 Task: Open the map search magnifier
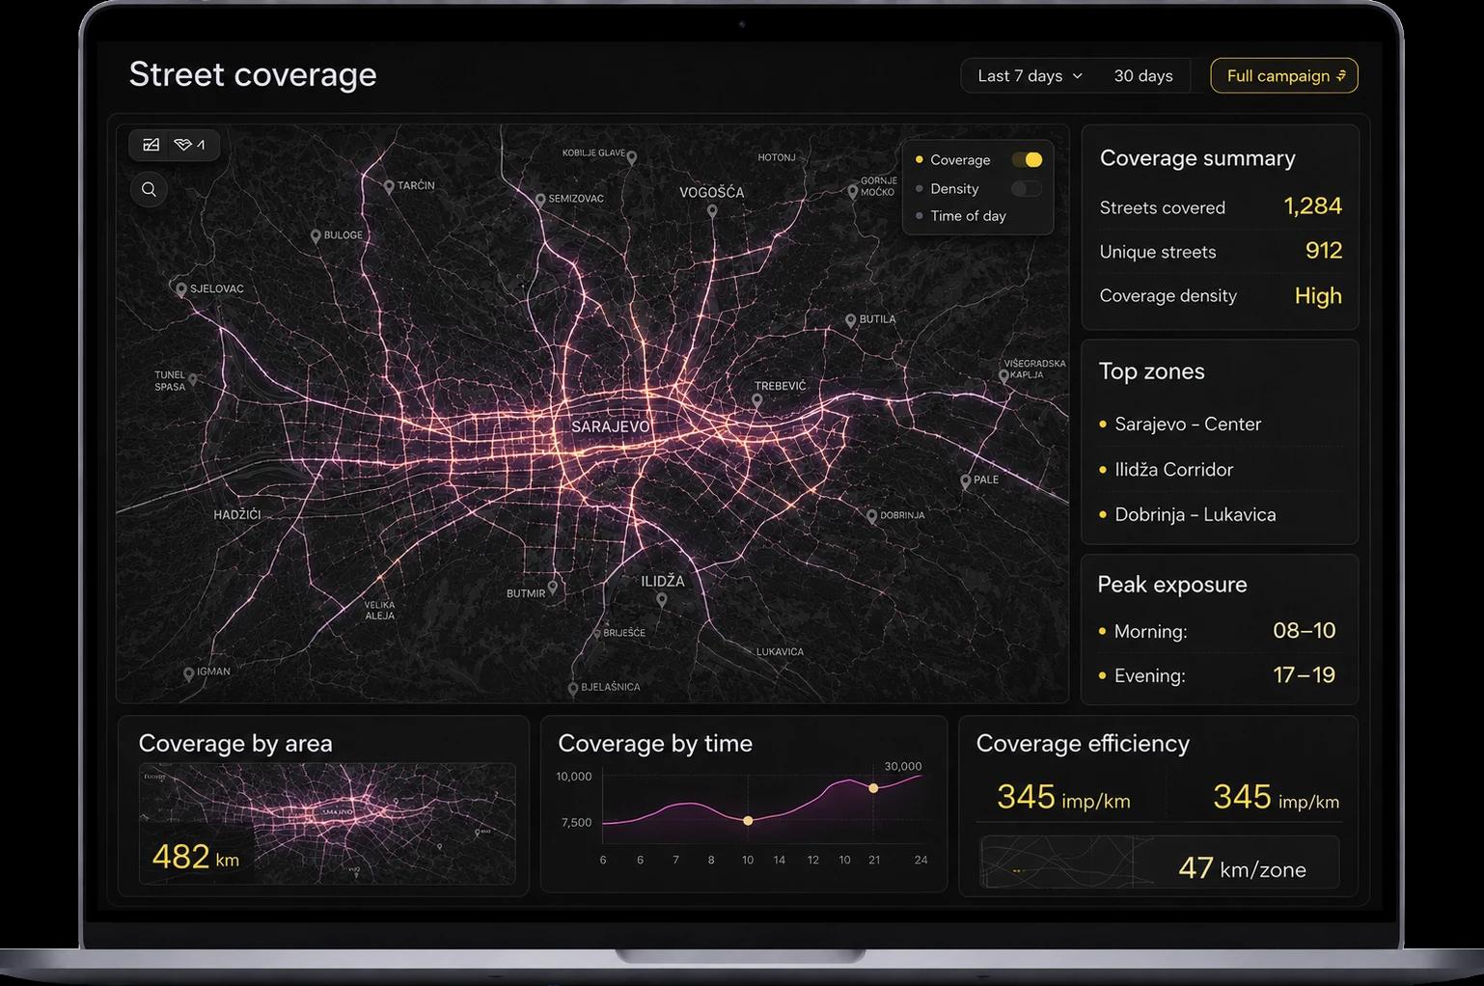point(149,189)
